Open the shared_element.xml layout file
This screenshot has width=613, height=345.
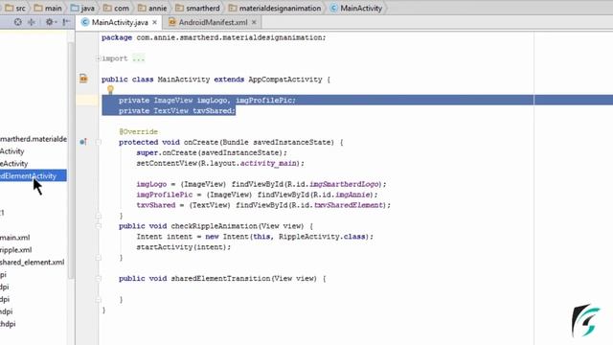tap(32, 263)
